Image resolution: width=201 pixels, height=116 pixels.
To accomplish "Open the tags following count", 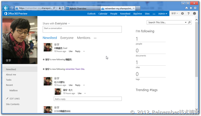I will [137, 74].
